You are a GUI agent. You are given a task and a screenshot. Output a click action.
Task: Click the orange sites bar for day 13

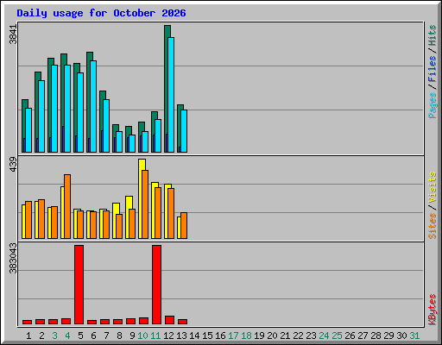tap(184, 225)
